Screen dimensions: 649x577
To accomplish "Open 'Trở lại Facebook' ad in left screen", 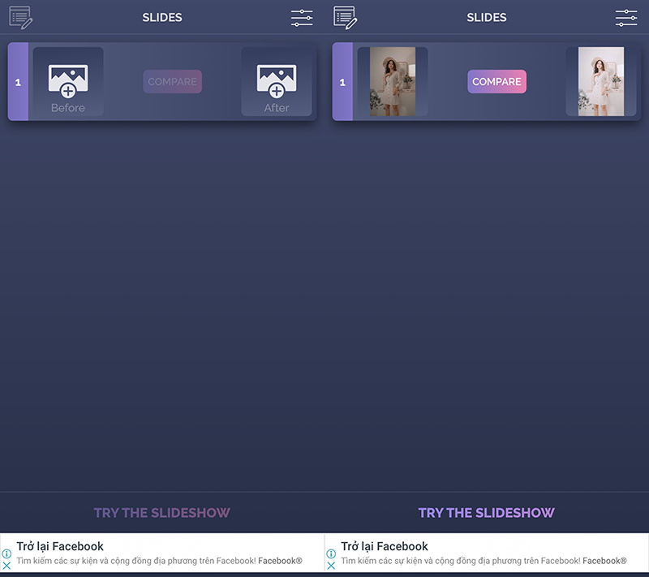I will click(60, 546).
